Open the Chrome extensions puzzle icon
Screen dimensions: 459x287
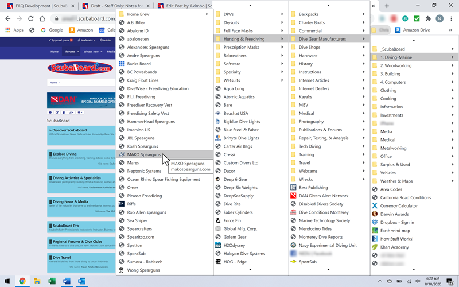(x=428, y=18)
